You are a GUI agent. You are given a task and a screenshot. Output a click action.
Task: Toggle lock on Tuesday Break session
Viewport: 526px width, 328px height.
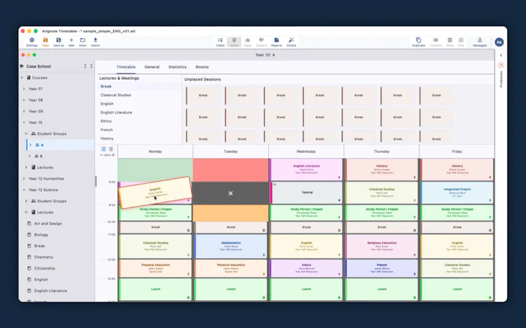point(264,230)
